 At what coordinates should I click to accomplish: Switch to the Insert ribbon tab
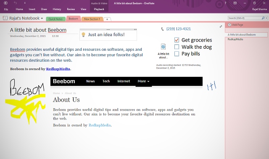pos(32,9)
